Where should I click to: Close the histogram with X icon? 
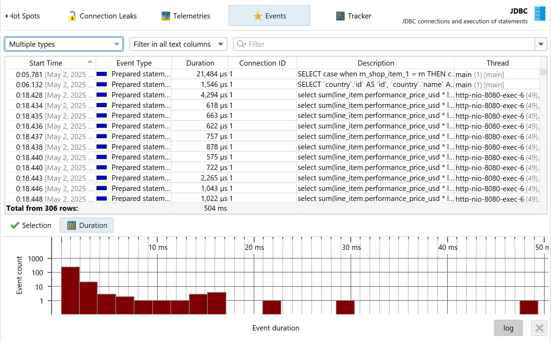[x=539, y=328]
